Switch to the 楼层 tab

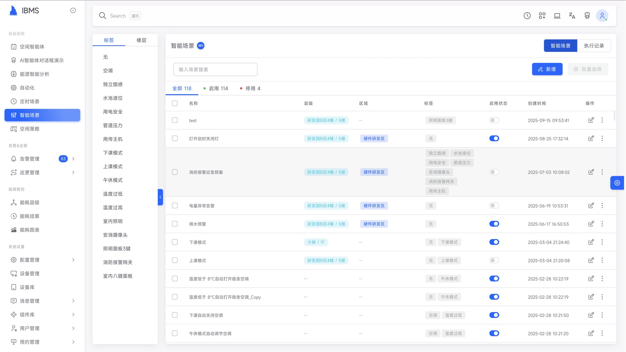141,40
